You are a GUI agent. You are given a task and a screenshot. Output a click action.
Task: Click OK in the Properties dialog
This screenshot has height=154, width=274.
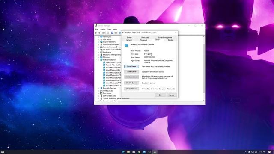[x=160, y=95]
